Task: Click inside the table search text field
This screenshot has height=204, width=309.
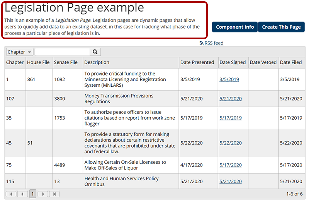Action: [x=62, y=52]
